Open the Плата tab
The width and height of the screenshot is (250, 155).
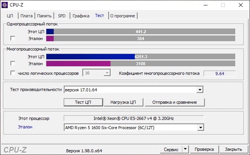[27, 16]
